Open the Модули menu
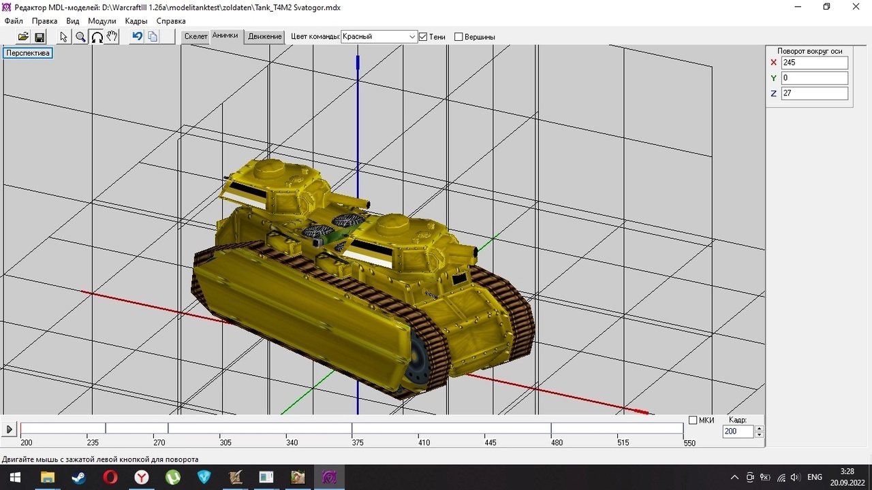 point(102,21)
